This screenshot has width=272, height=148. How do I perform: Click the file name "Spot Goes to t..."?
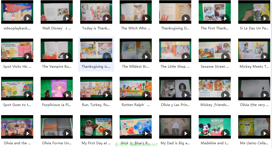(17, 105)
